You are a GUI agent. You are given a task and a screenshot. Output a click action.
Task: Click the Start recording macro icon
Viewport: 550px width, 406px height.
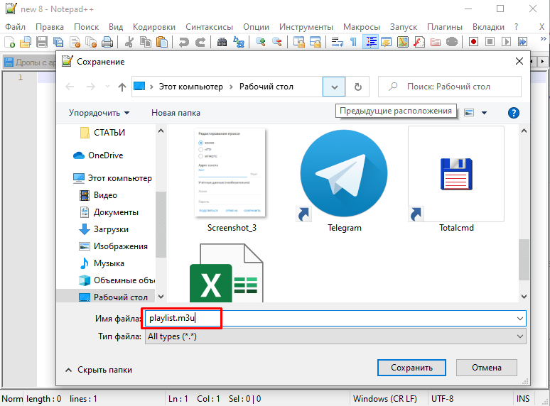473,42
